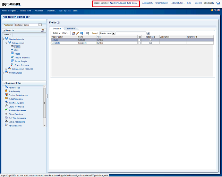
Task: Click the Object Workflows wrench icon
Action: coord(6,106)
